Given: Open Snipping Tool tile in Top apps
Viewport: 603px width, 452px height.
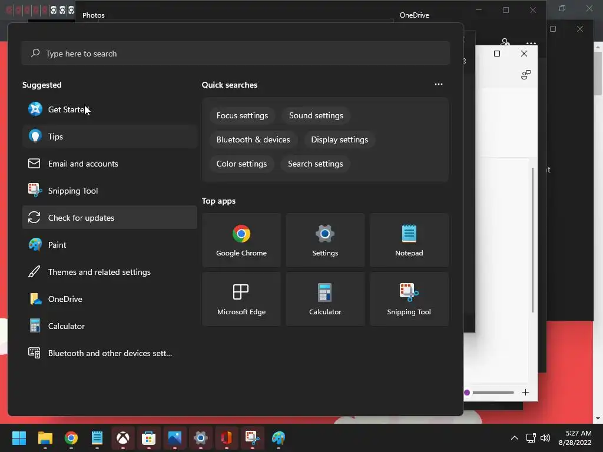Looking at the screenshot, I should pos(409,299).
